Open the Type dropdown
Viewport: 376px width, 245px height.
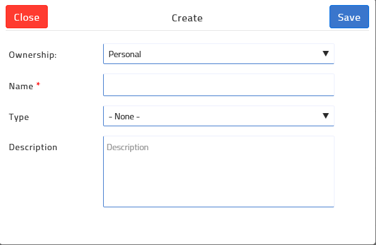click(x=218, y=116)
